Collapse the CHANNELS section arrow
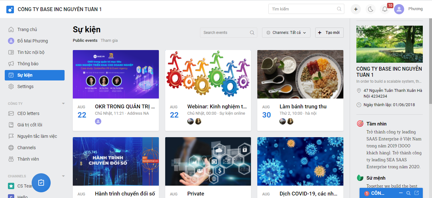This screenshot has height=198, width=432. click(x=63, y=176)
